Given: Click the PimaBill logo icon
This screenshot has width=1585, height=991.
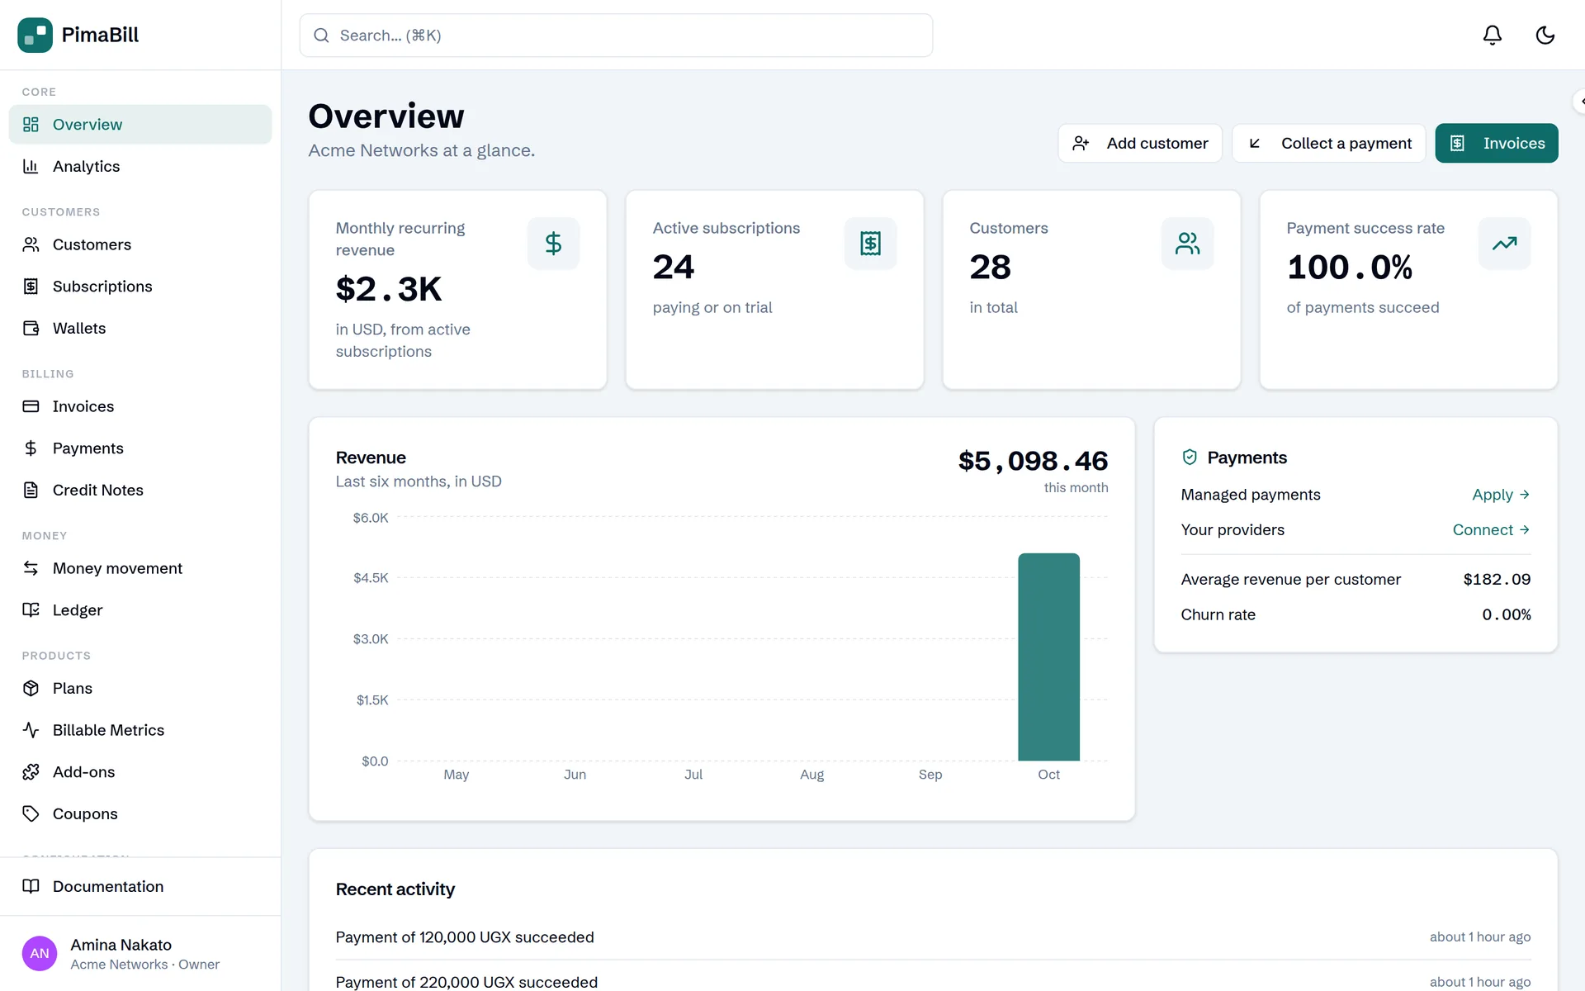Looking at the screenshot, I should point(35,35).
